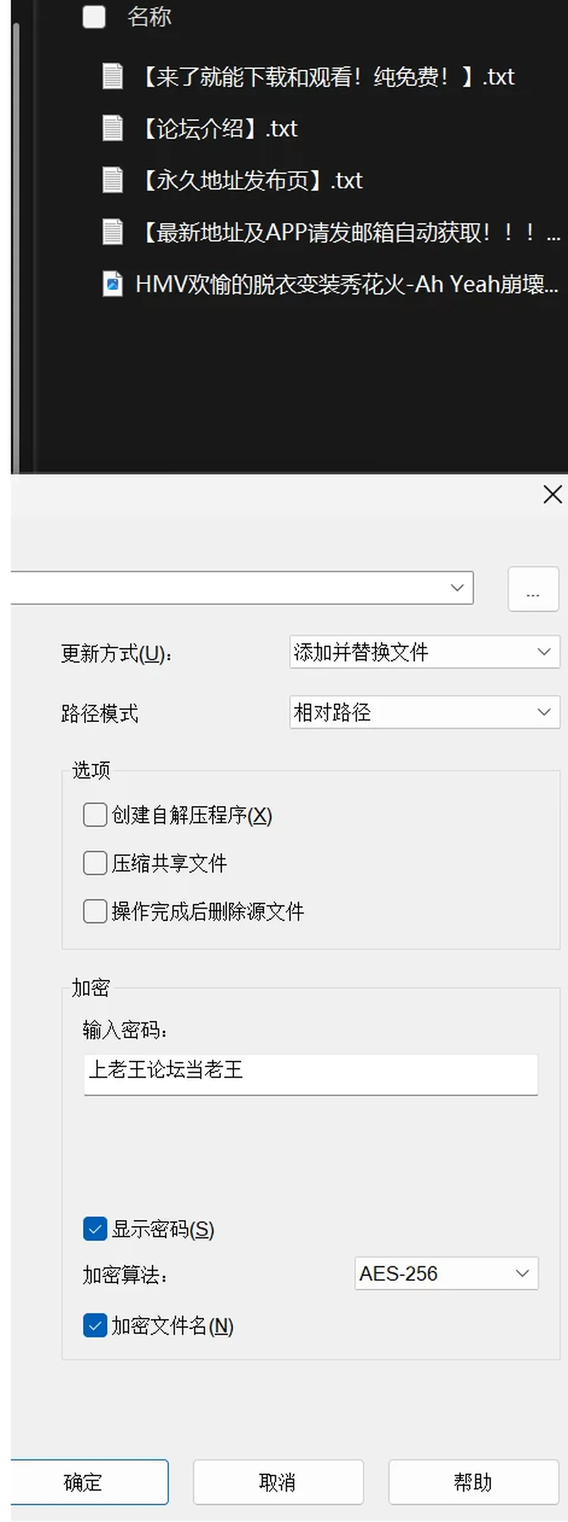
Task: Expand the archive path dropdown arrow
Action: click(457, 587)
